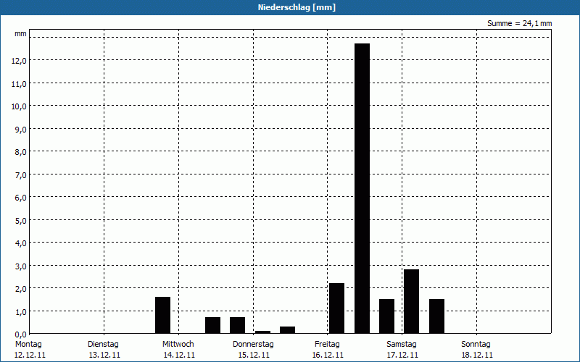Click the date 14.12.11
The height and width of the screenshot is (362, 580).
click(x=179, y=355)
